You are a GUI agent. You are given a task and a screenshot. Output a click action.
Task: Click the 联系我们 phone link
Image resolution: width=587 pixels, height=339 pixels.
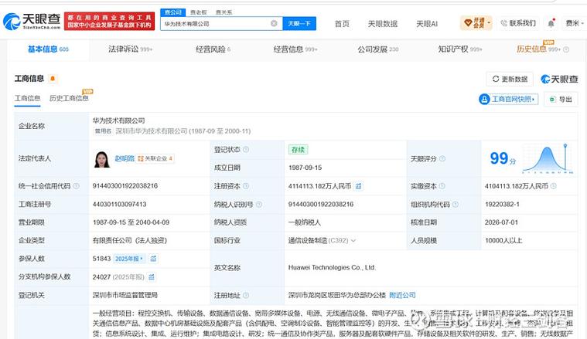[x=518, y=23]
